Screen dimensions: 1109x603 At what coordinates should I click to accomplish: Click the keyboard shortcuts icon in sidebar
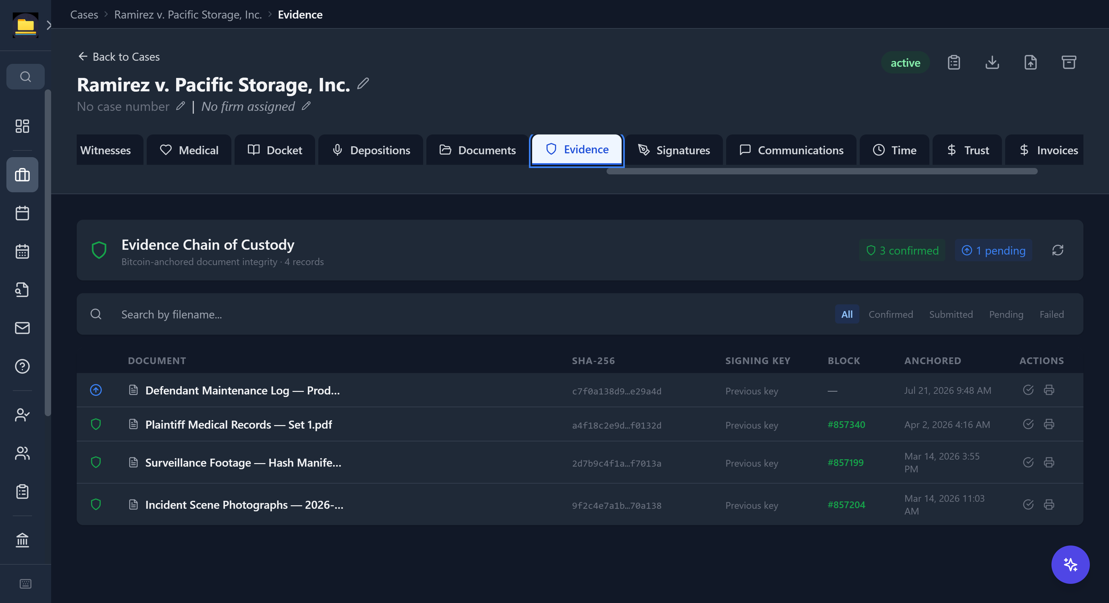(x=25, y=584)
